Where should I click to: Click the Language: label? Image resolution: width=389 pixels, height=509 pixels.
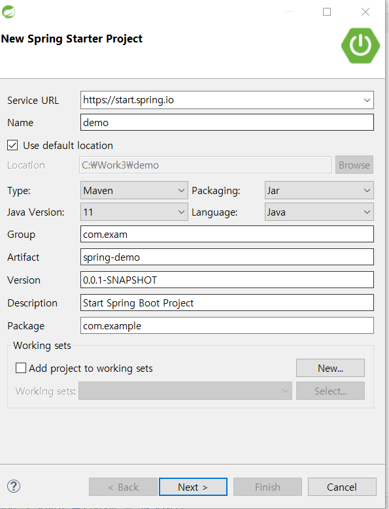214,212
